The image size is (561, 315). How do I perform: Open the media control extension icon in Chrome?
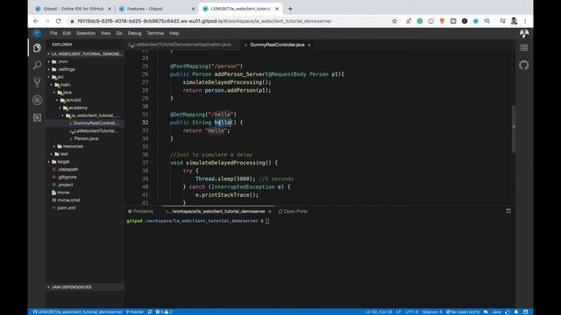point(502,21)
